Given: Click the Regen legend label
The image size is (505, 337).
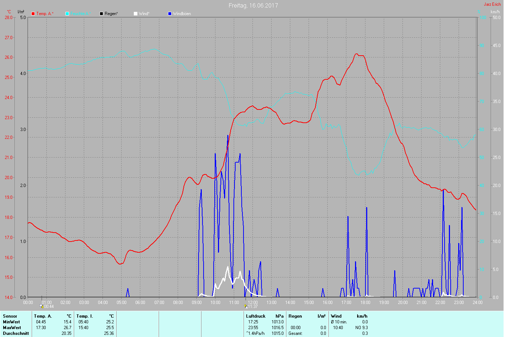Looking at the screenshot, I should pyautogui.click(x=111, y=14).
